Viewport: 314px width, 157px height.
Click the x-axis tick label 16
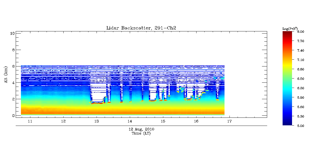tap(196, 121)
